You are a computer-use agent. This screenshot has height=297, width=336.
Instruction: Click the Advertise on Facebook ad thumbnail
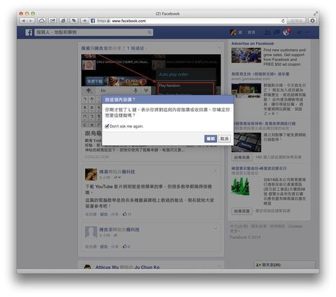pyautogui.click(x=246, y=55)
